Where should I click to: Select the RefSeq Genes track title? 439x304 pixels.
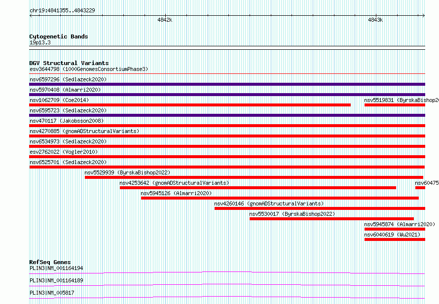coord(50,262)
